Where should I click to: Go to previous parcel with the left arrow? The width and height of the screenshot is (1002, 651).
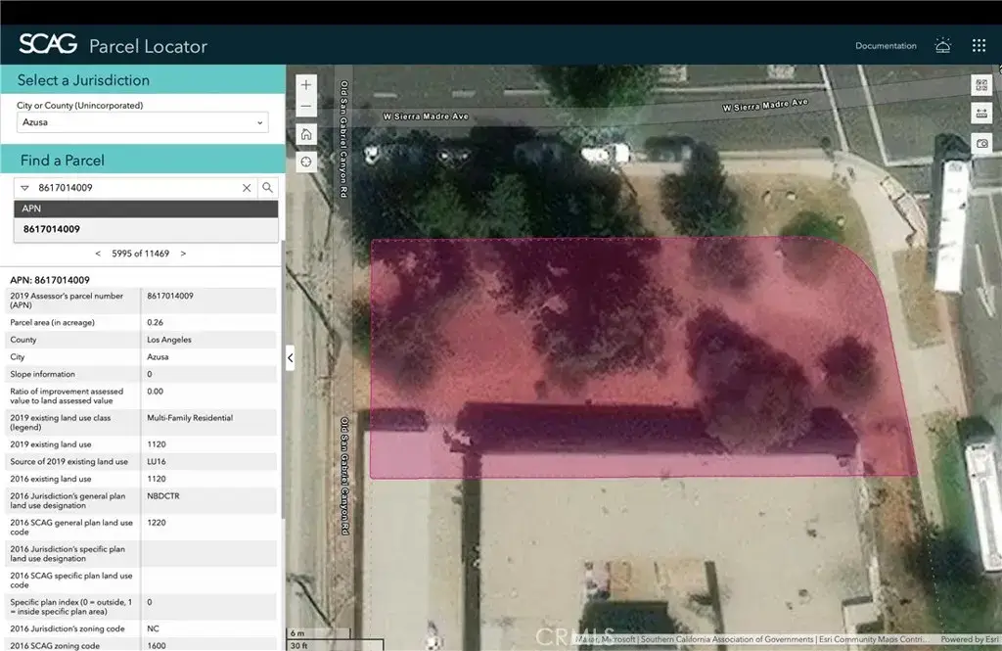click(x=97, y=253)
